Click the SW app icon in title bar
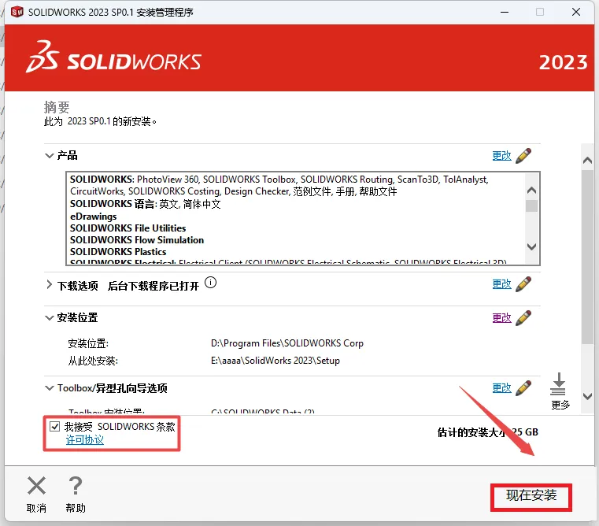The image size is (599, 526). [x=17, y=13]
